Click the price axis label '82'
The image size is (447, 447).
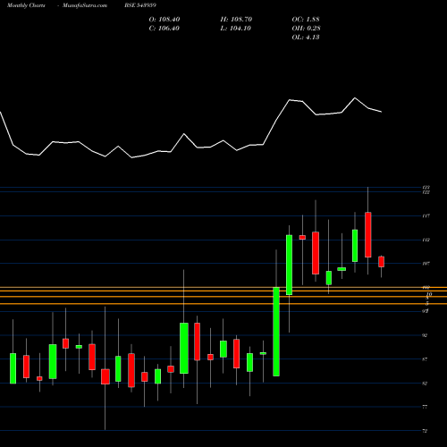click(425, 384)
